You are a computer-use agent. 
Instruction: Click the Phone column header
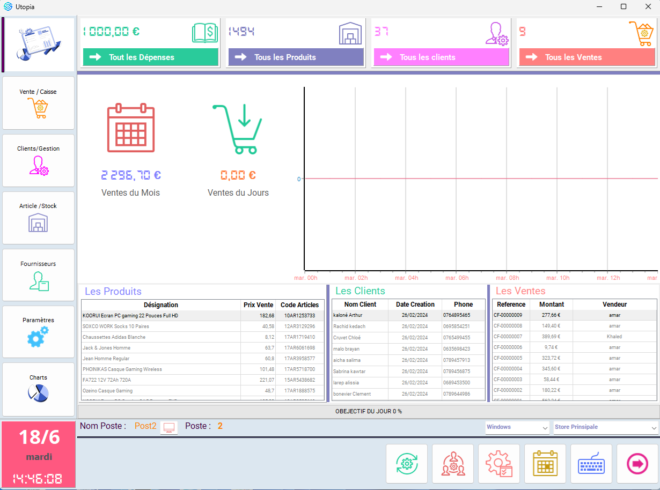pos(463,304)
